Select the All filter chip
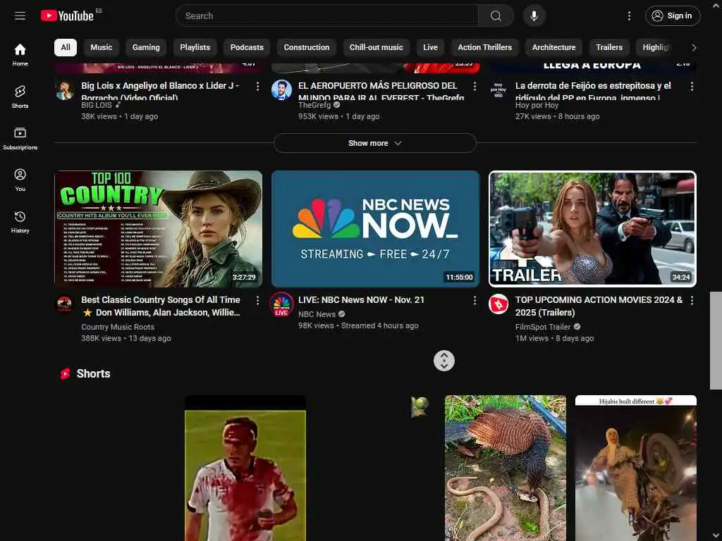Viewport: 722px width, 541px height. (x=66, y=47)
